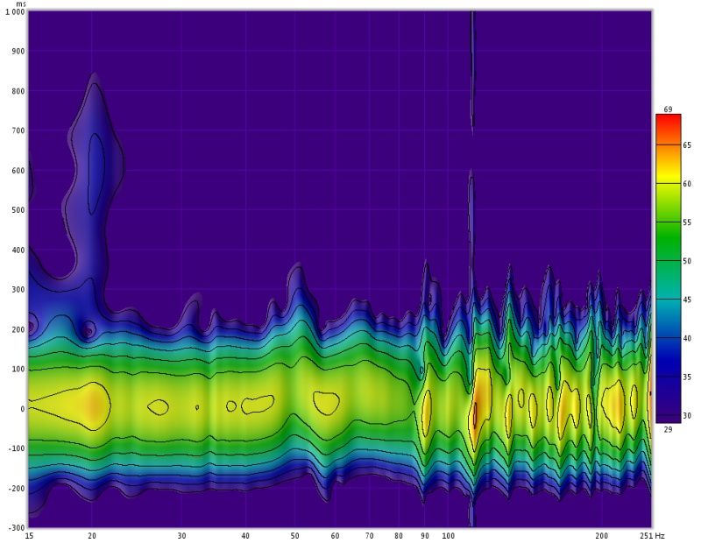Click the '90' frequency axis label

coord(425,536)
